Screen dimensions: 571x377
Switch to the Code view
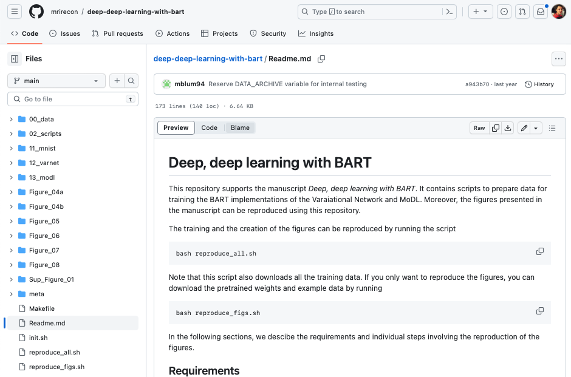[209, 127]
